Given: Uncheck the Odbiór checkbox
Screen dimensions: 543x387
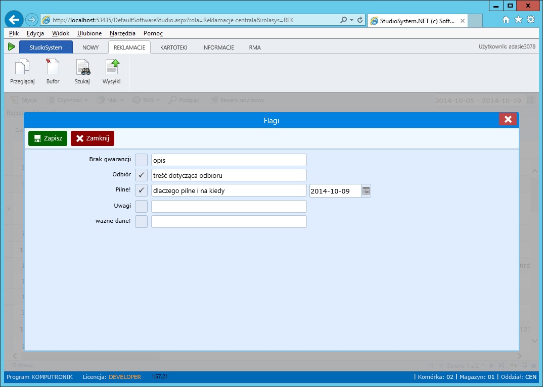Looking at the screenshot, I should click(x=142, y=175).
